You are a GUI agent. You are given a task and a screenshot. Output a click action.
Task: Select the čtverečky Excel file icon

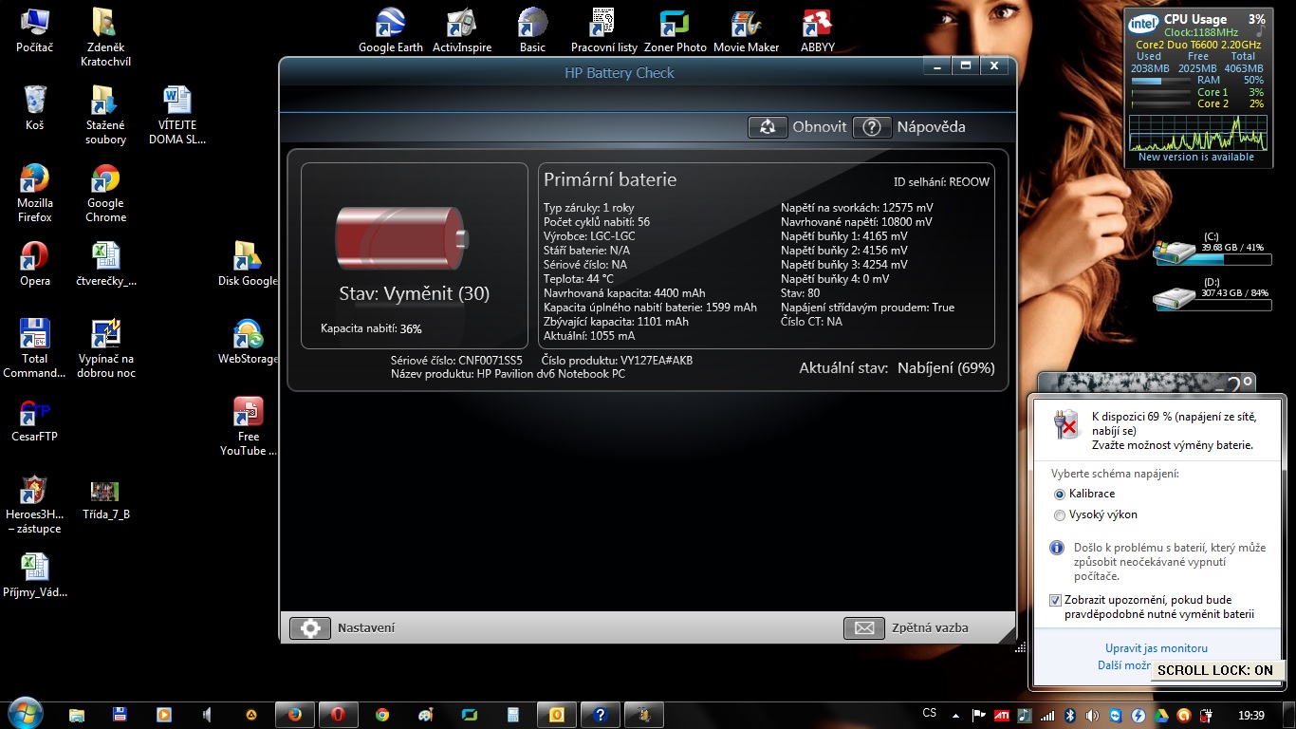tap(105, 264)
